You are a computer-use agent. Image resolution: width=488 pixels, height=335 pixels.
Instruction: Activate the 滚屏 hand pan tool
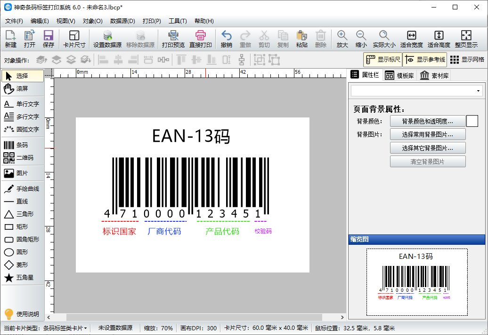click(x=22, y=89)
